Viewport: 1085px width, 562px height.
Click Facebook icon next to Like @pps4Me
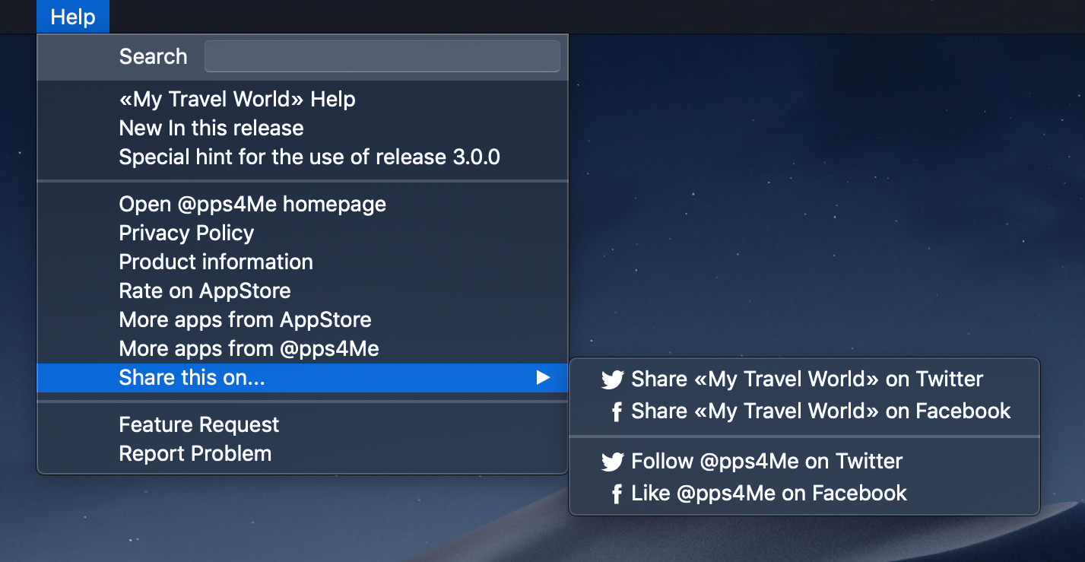[x=617, y=494]
